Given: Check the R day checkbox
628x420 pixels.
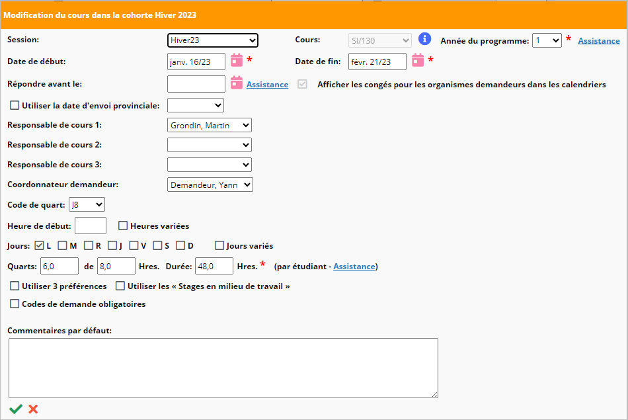Looking at the screenshot, I should click(x=89, y=245).
